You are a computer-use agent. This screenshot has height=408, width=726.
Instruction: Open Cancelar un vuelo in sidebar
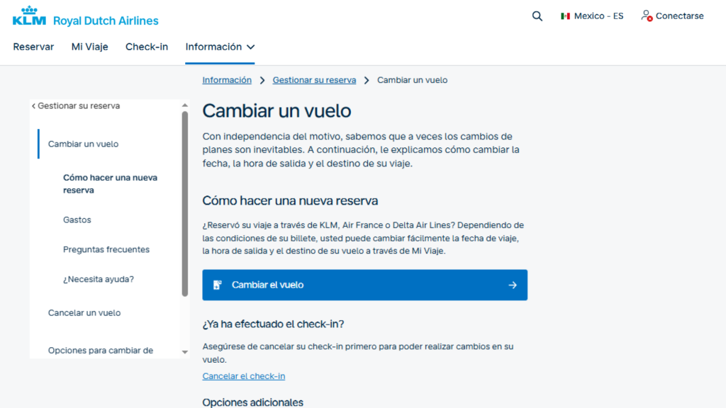point(84,312)
